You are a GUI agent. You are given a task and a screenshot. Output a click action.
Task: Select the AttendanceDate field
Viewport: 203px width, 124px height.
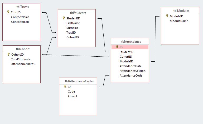click(130, 66)
